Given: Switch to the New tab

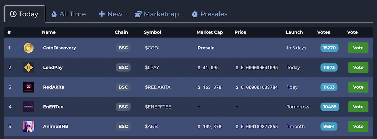Looking at the screenshot, I should point(110,14).
